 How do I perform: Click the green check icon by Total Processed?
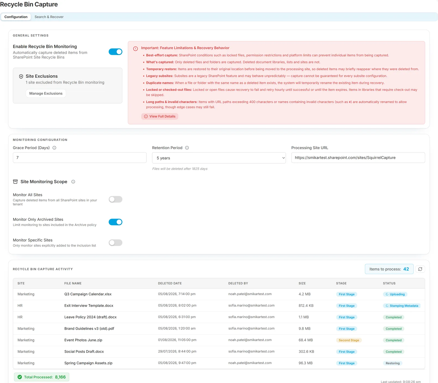pos(20,377)
